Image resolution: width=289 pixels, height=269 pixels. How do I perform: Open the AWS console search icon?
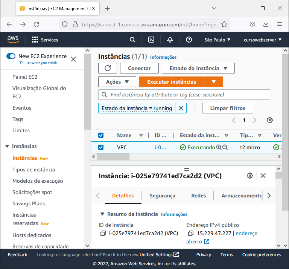(x=132, y=40)
